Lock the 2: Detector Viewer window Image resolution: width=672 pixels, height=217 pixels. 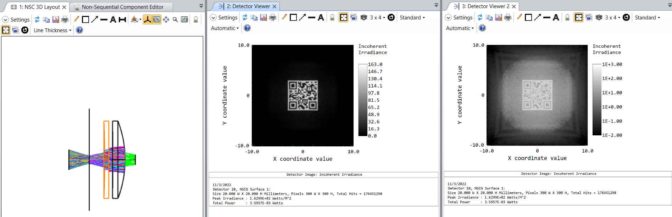click(x=332, y=17)
